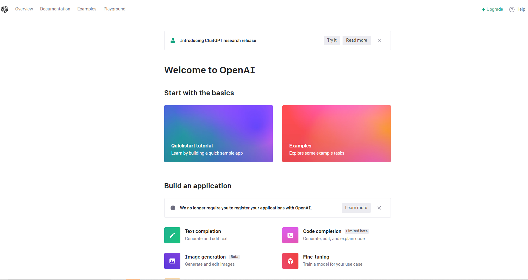Open the Quickstart tutorial card
This screenshot has width=528, height=280.
click(x=219, y=134)
